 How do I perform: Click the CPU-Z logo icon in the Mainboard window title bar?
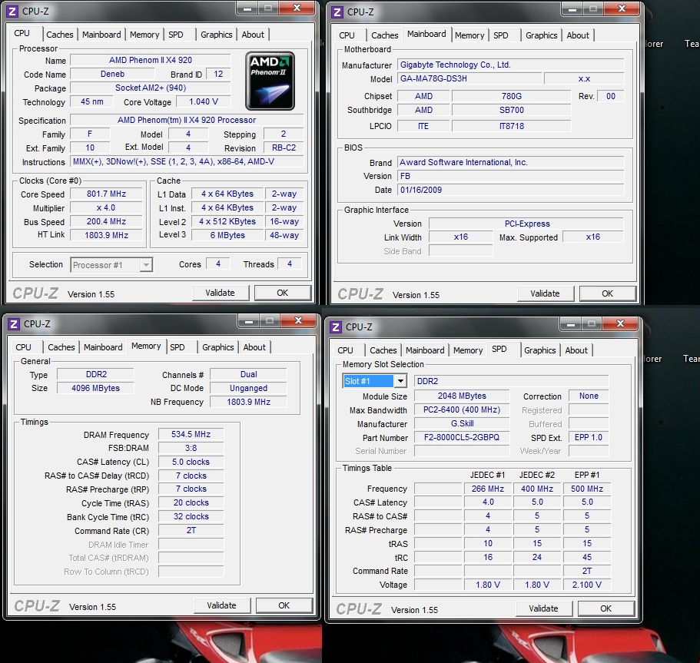pyautogui.click(x=337, y=12)
